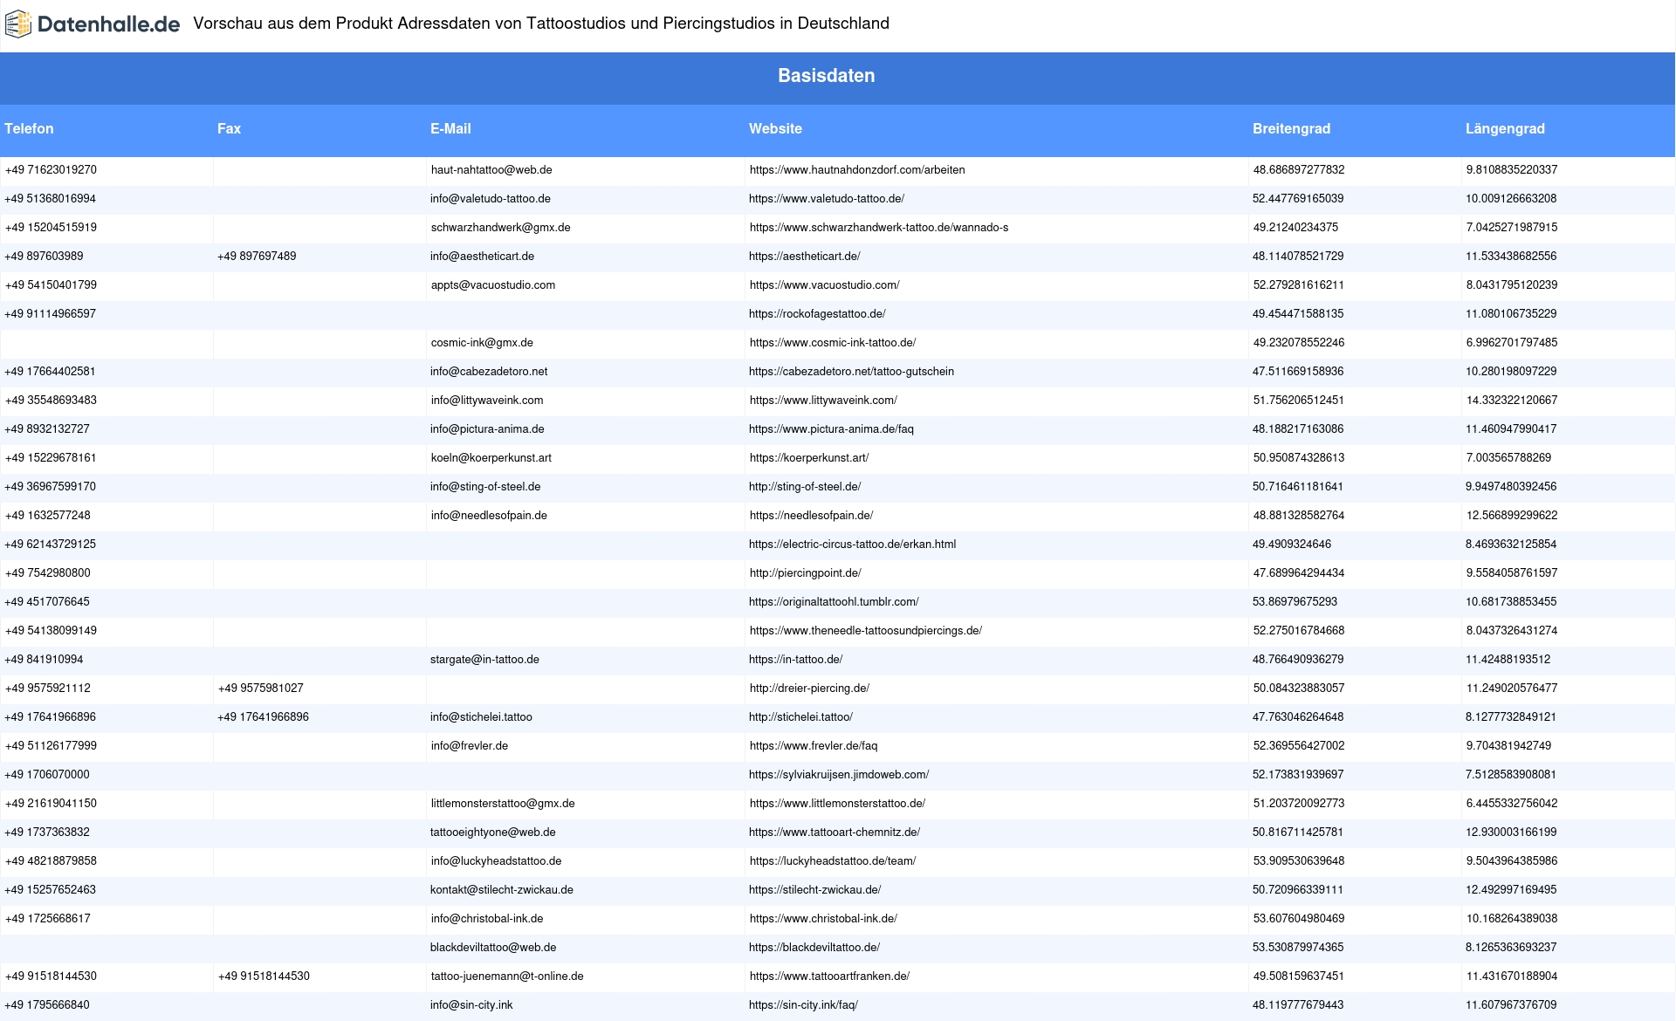This screenshot has width=1676, height=1021.
Task: Click the page title about Tattoostudios und Piercingstudios
Action: pos(541,24)
